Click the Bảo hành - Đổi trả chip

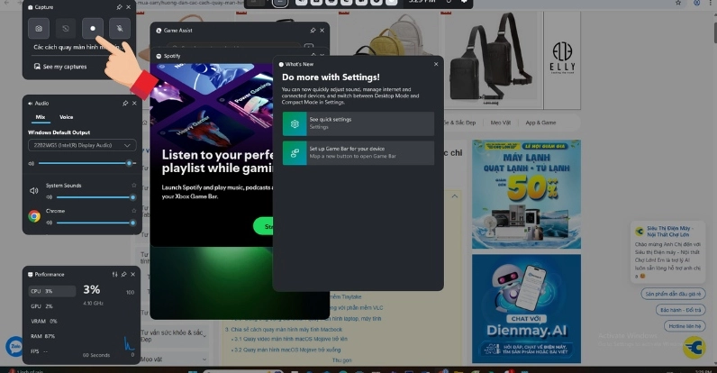click(x=680, y=310)
